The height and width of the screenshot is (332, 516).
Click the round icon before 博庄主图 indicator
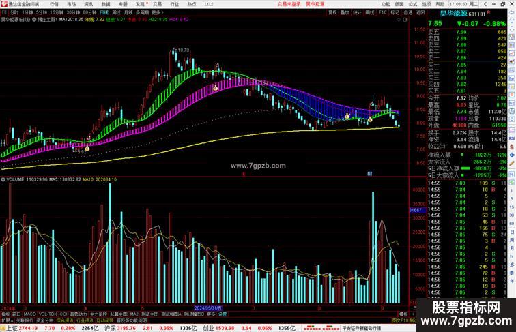point(34,20)
